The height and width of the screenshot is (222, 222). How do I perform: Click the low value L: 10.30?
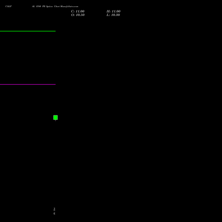113,15
